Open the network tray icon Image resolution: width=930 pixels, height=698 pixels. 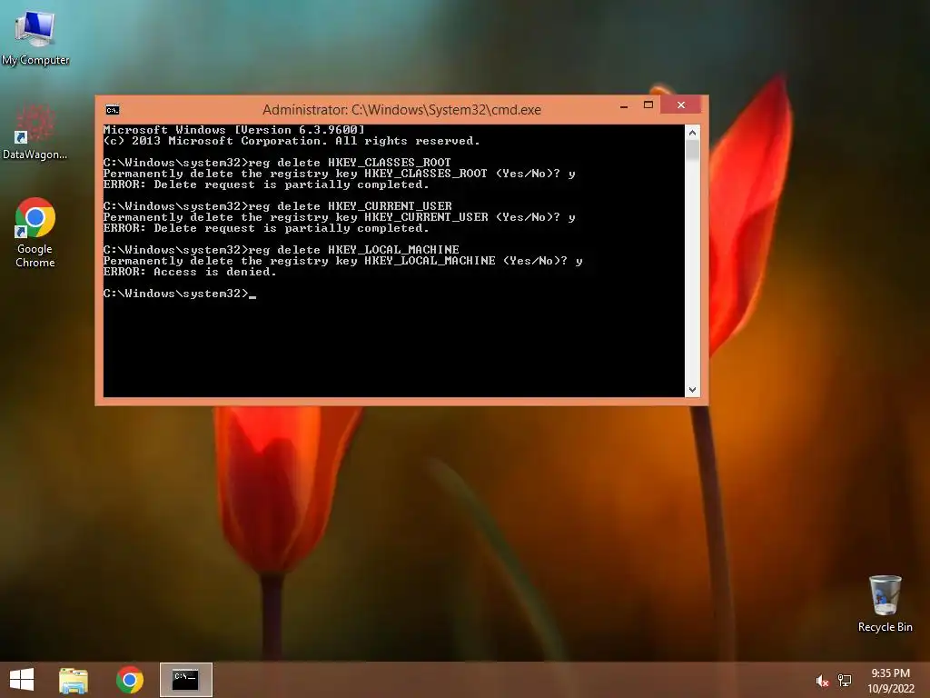845,681
